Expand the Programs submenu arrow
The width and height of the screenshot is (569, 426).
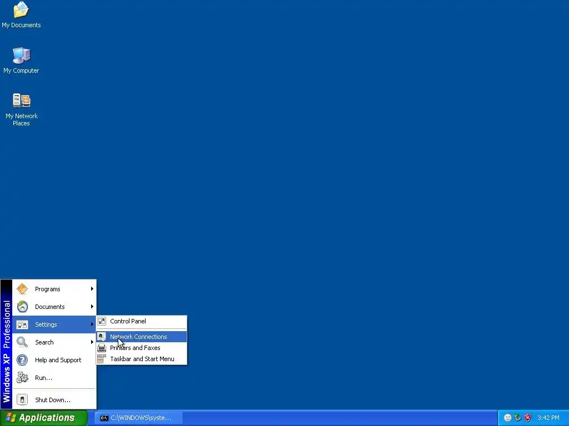coord(92,288)
